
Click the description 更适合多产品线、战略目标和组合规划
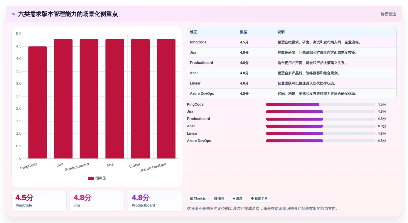tap(309, 73)
